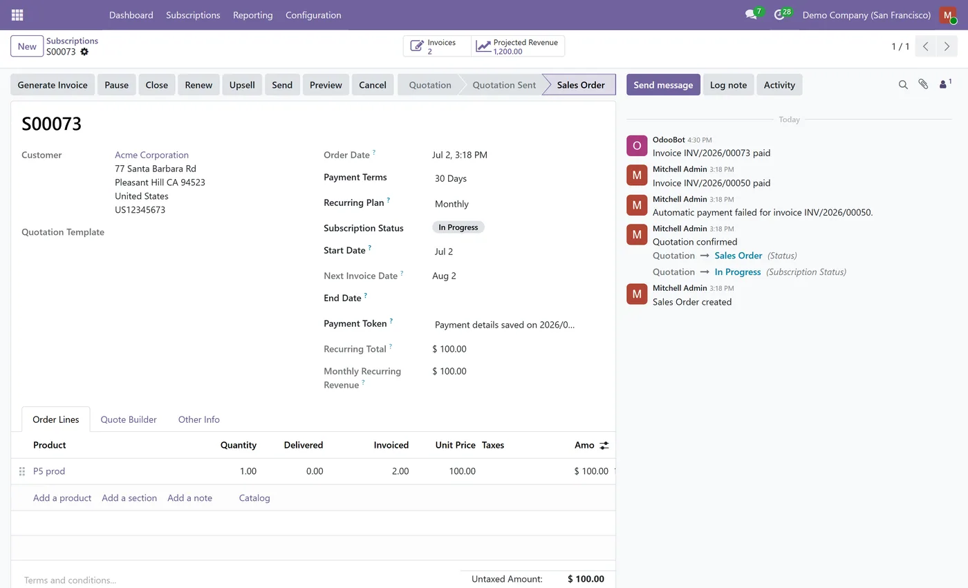Open the conversations chat bubble icon
Screen dimensions: 968x588
(751, 15)
